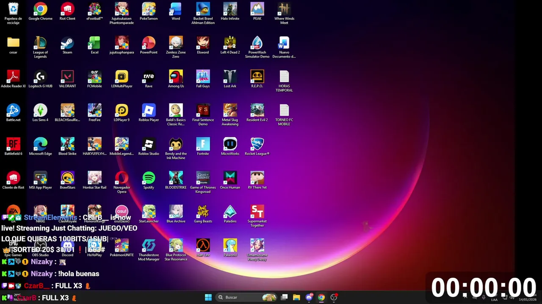Select the Adobe Reader XI icon
Viewport: 542px width, 304px height.
pyautogui.click(x=13, y=79)
